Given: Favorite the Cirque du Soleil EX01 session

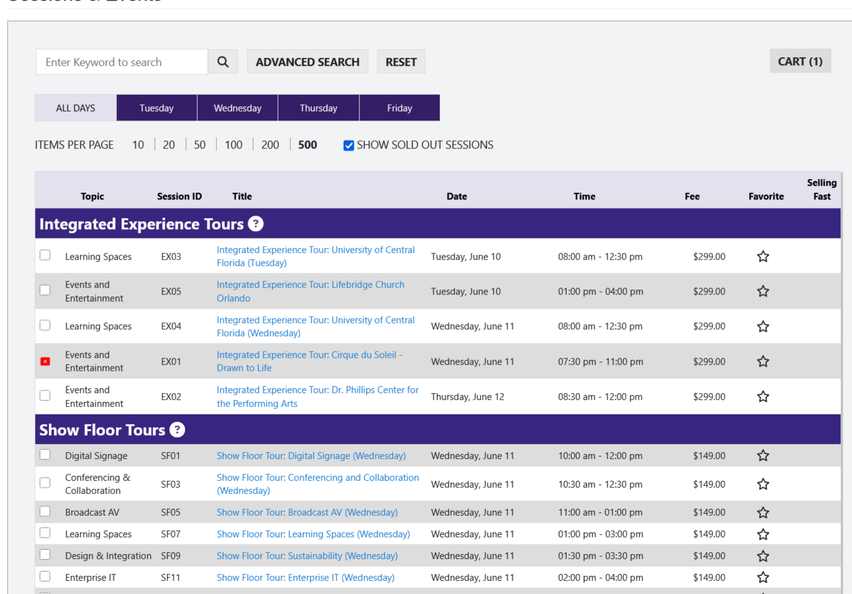Looking at the screenshot, I should click(763, 362).
